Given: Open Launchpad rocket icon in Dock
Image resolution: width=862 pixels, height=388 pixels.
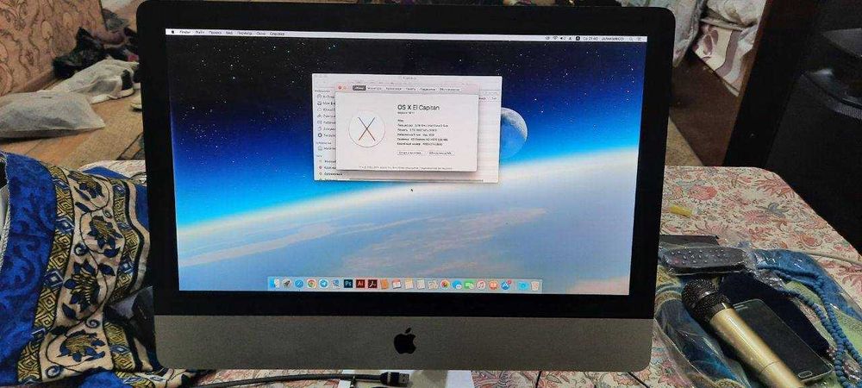Looking at the screenshot, I should point(287,284).
